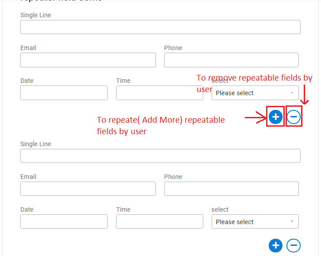Click the minus icon in the first field group
The height and width of the screenshot is (256, 321).
tap(294, 117)
